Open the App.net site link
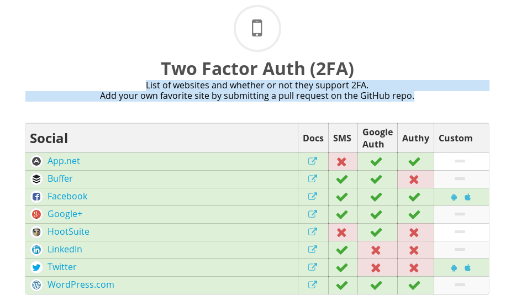516x301 pixels. [x=64, y=161]
